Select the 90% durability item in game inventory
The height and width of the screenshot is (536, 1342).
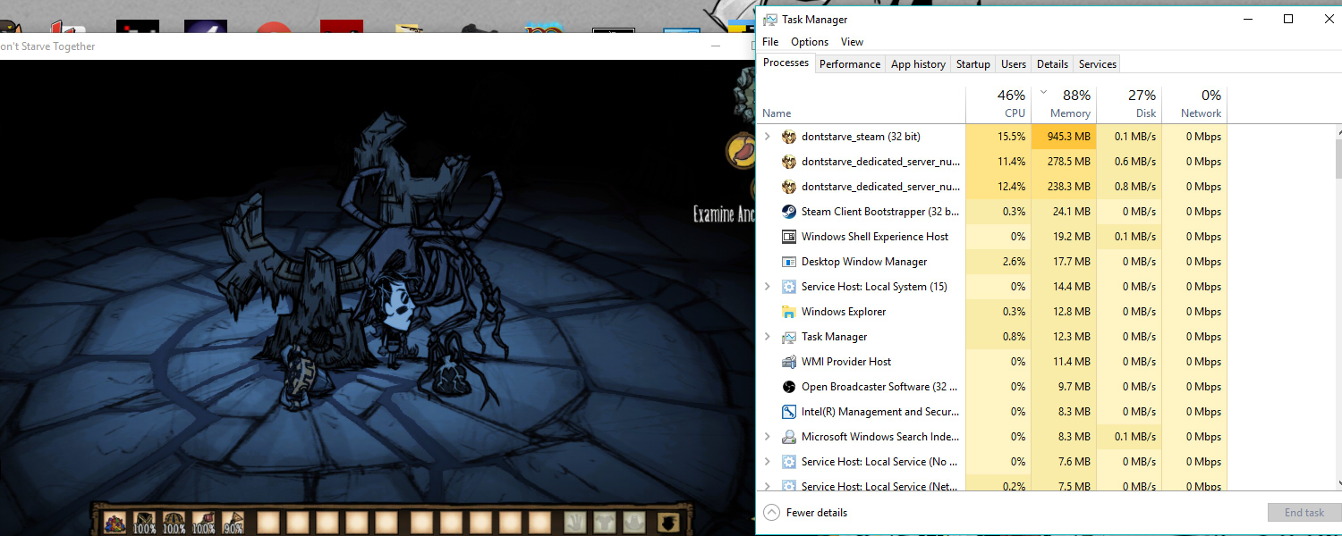(233, 522)
